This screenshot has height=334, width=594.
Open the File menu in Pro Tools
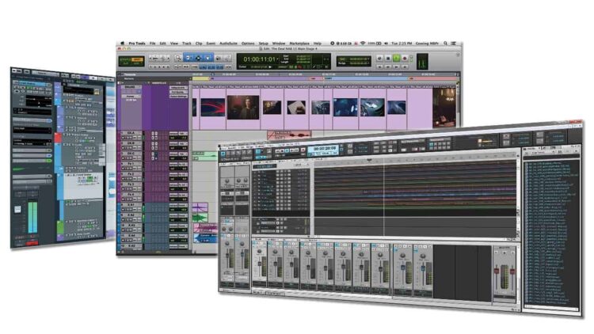pyautogui.click(x=152, y=43)
